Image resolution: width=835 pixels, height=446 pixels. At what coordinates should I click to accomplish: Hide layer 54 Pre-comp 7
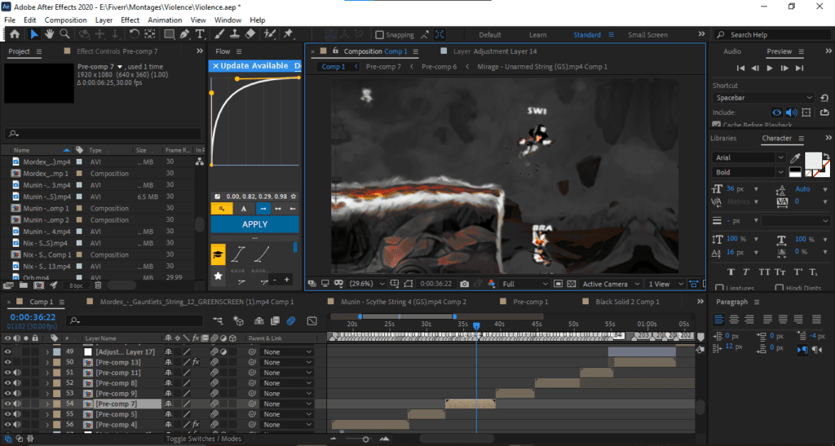pos(7,404)
